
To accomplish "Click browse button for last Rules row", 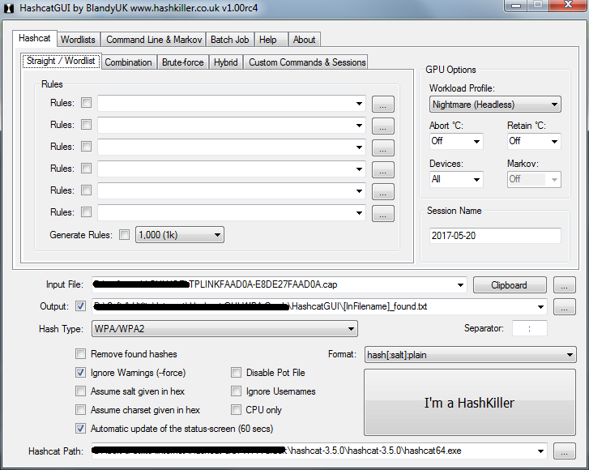I will 383,213.
